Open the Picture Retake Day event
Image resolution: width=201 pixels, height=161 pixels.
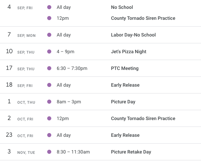tap(131, 152)
